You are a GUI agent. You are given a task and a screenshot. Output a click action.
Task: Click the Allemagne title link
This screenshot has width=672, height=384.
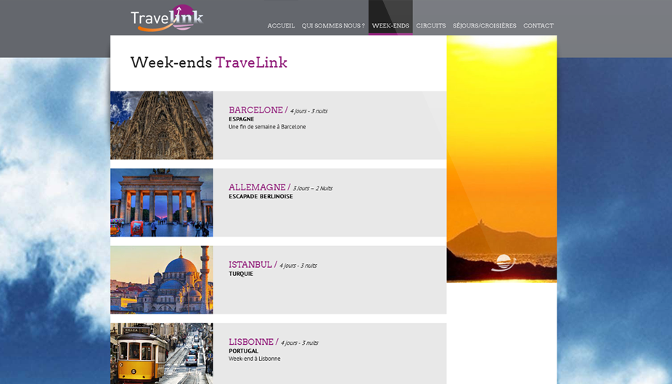(257, 187)
